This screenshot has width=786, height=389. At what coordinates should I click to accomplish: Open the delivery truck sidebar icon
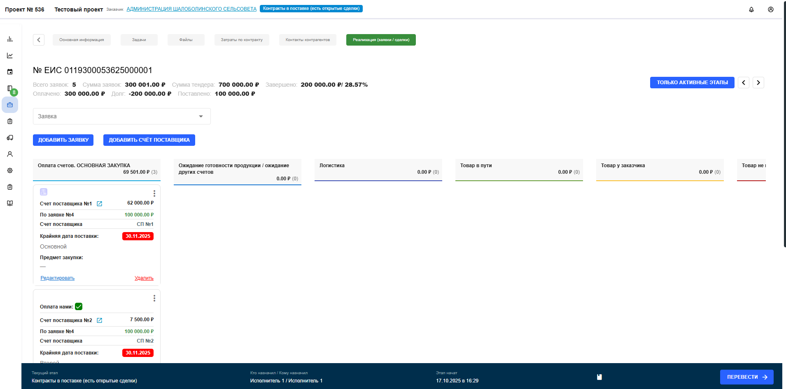tap(10, 138)
